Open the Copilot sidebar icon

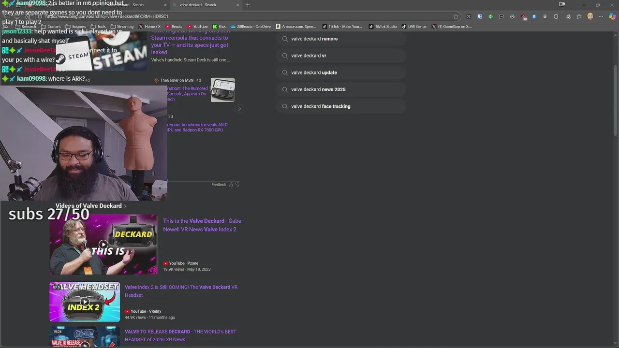[x=612, y=16]
